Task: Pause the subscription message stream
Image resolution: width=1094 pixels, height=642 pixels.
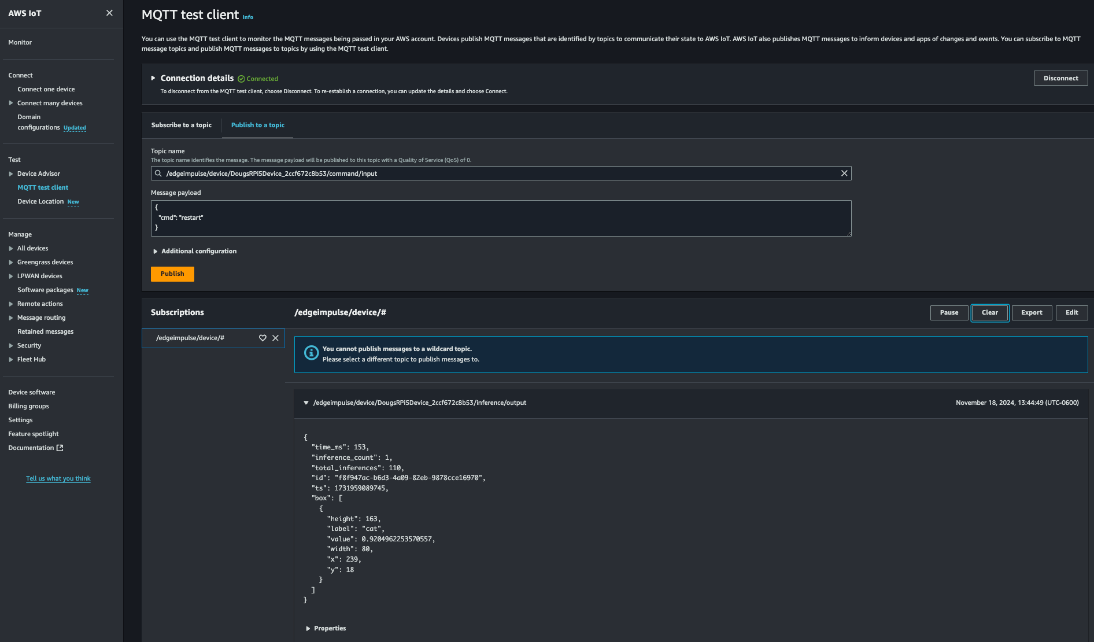Action: (949, 312)
